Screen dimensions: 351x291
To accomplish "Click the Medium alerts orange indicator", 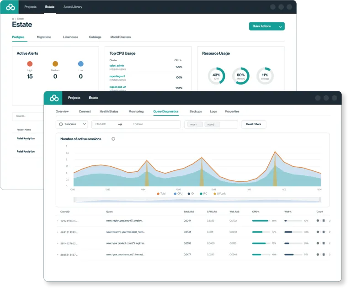I will pos(55,64).
